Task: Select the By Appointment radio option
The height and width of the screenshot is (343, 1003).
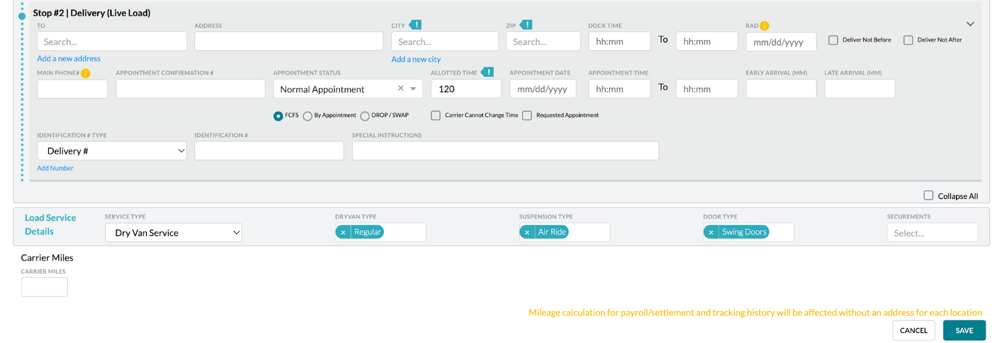Action: pyautogui.click(x=307, y=116)
